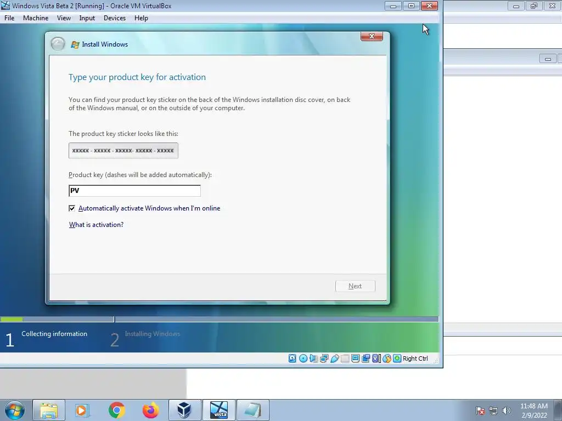This screenshot has width=562, height=421.
Task: Open the notepad app taskbar button
Action: click(252, 410)
